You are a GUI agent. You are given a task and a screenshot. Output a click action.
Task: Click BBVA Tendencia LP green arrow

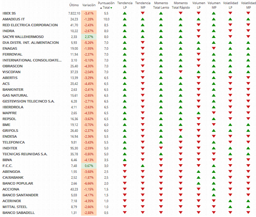pyautogui.click(x=125, y=160)
